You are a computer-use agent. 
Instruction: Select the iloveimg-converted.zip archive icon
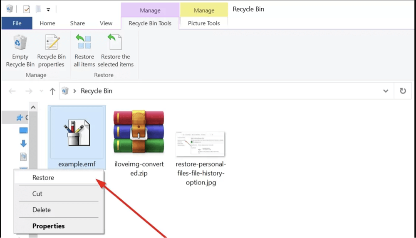pyautogui.click(x=139, y=132)
